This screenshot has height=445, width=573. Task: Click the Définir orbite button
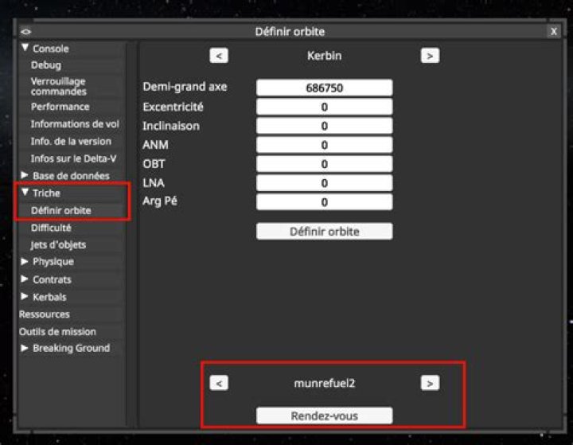(x=325, y=232)
